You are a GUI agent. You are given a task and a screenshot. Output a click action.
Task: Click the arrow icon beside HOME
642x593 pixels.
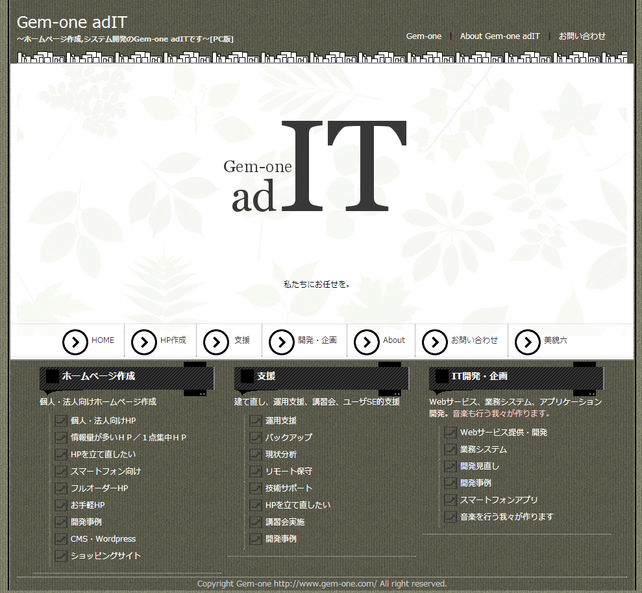75,342
